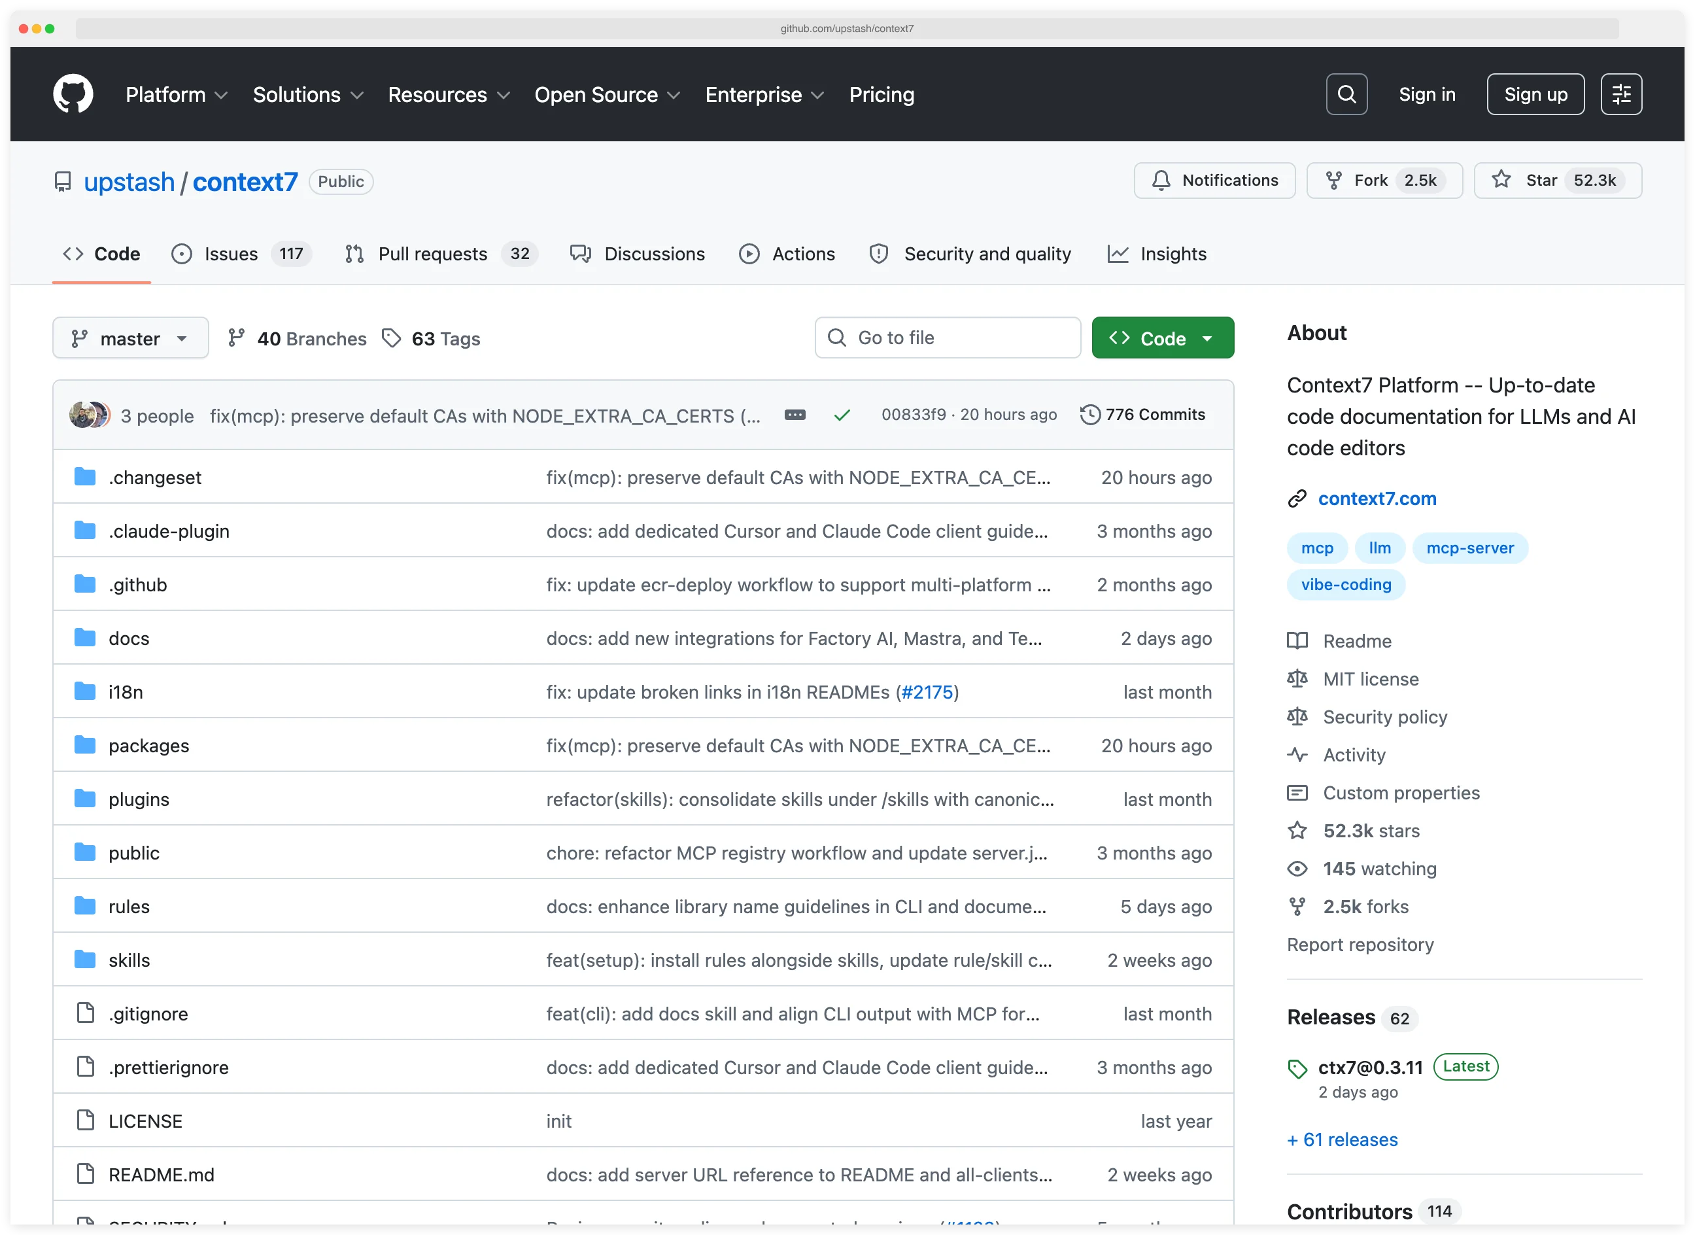Click the Sign up button
The width and height of the screenshot is (1695, 1235).
tap(1535, 94)
